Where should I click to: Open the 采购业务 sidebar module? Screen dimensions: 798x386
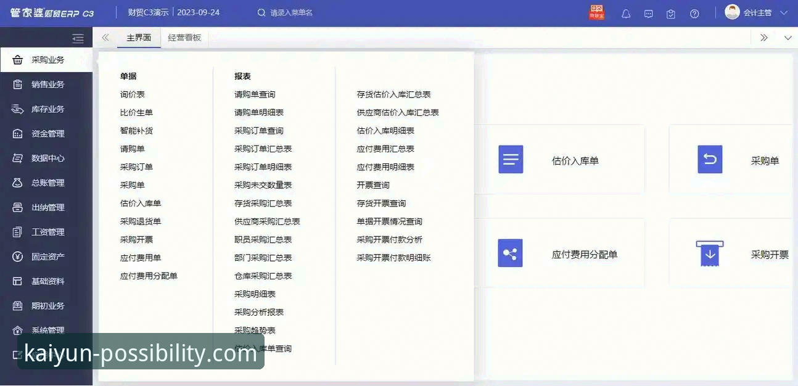(x=46, y=60)
